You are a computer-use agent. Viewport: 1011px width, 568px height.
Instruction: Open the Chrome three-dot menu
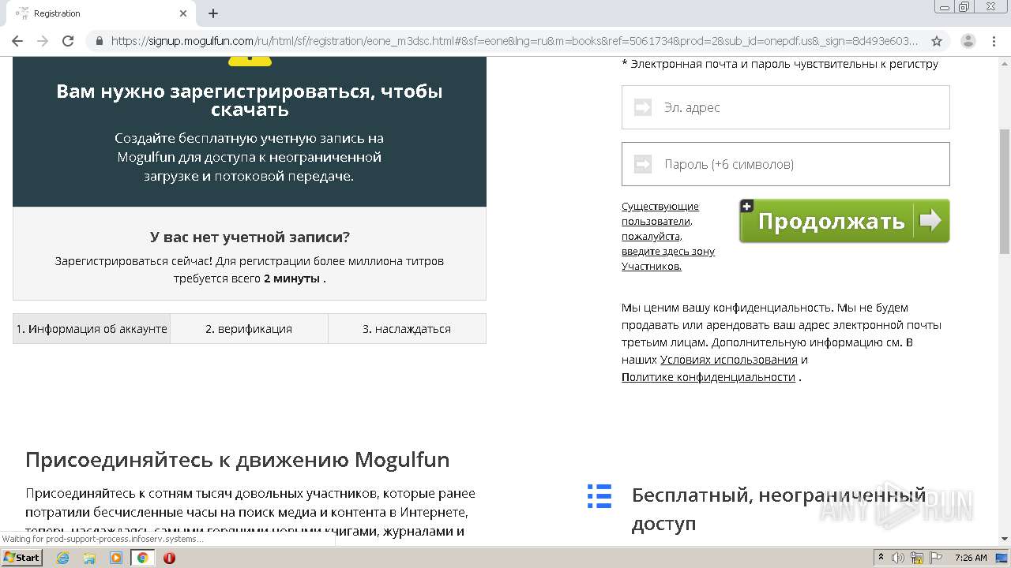coord(994,41)
